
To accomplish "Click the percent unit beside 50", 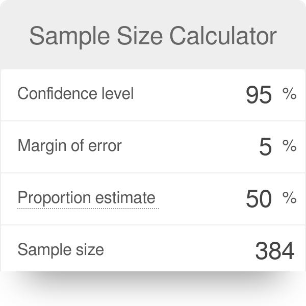I will pos(289,198).
